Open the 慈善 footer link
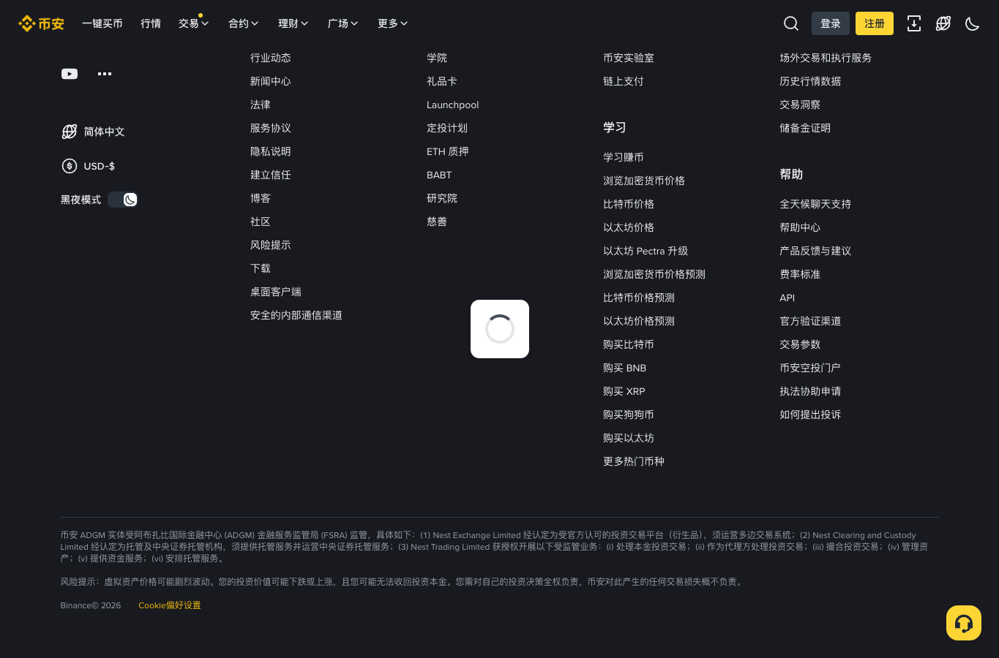 click(437, 222)
